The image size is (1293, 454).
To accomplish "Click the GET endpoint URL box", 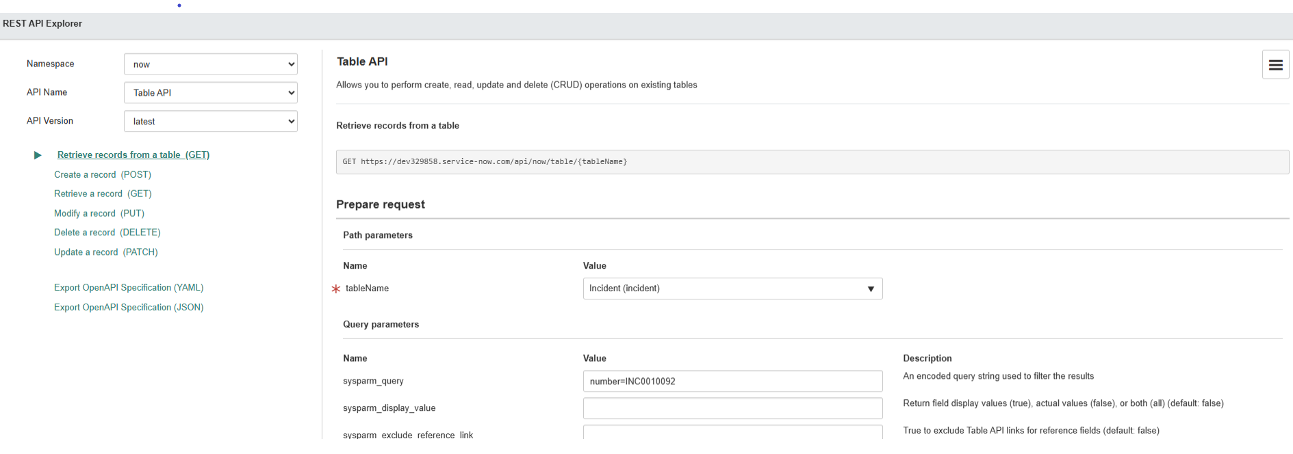I will click(812, 162).
